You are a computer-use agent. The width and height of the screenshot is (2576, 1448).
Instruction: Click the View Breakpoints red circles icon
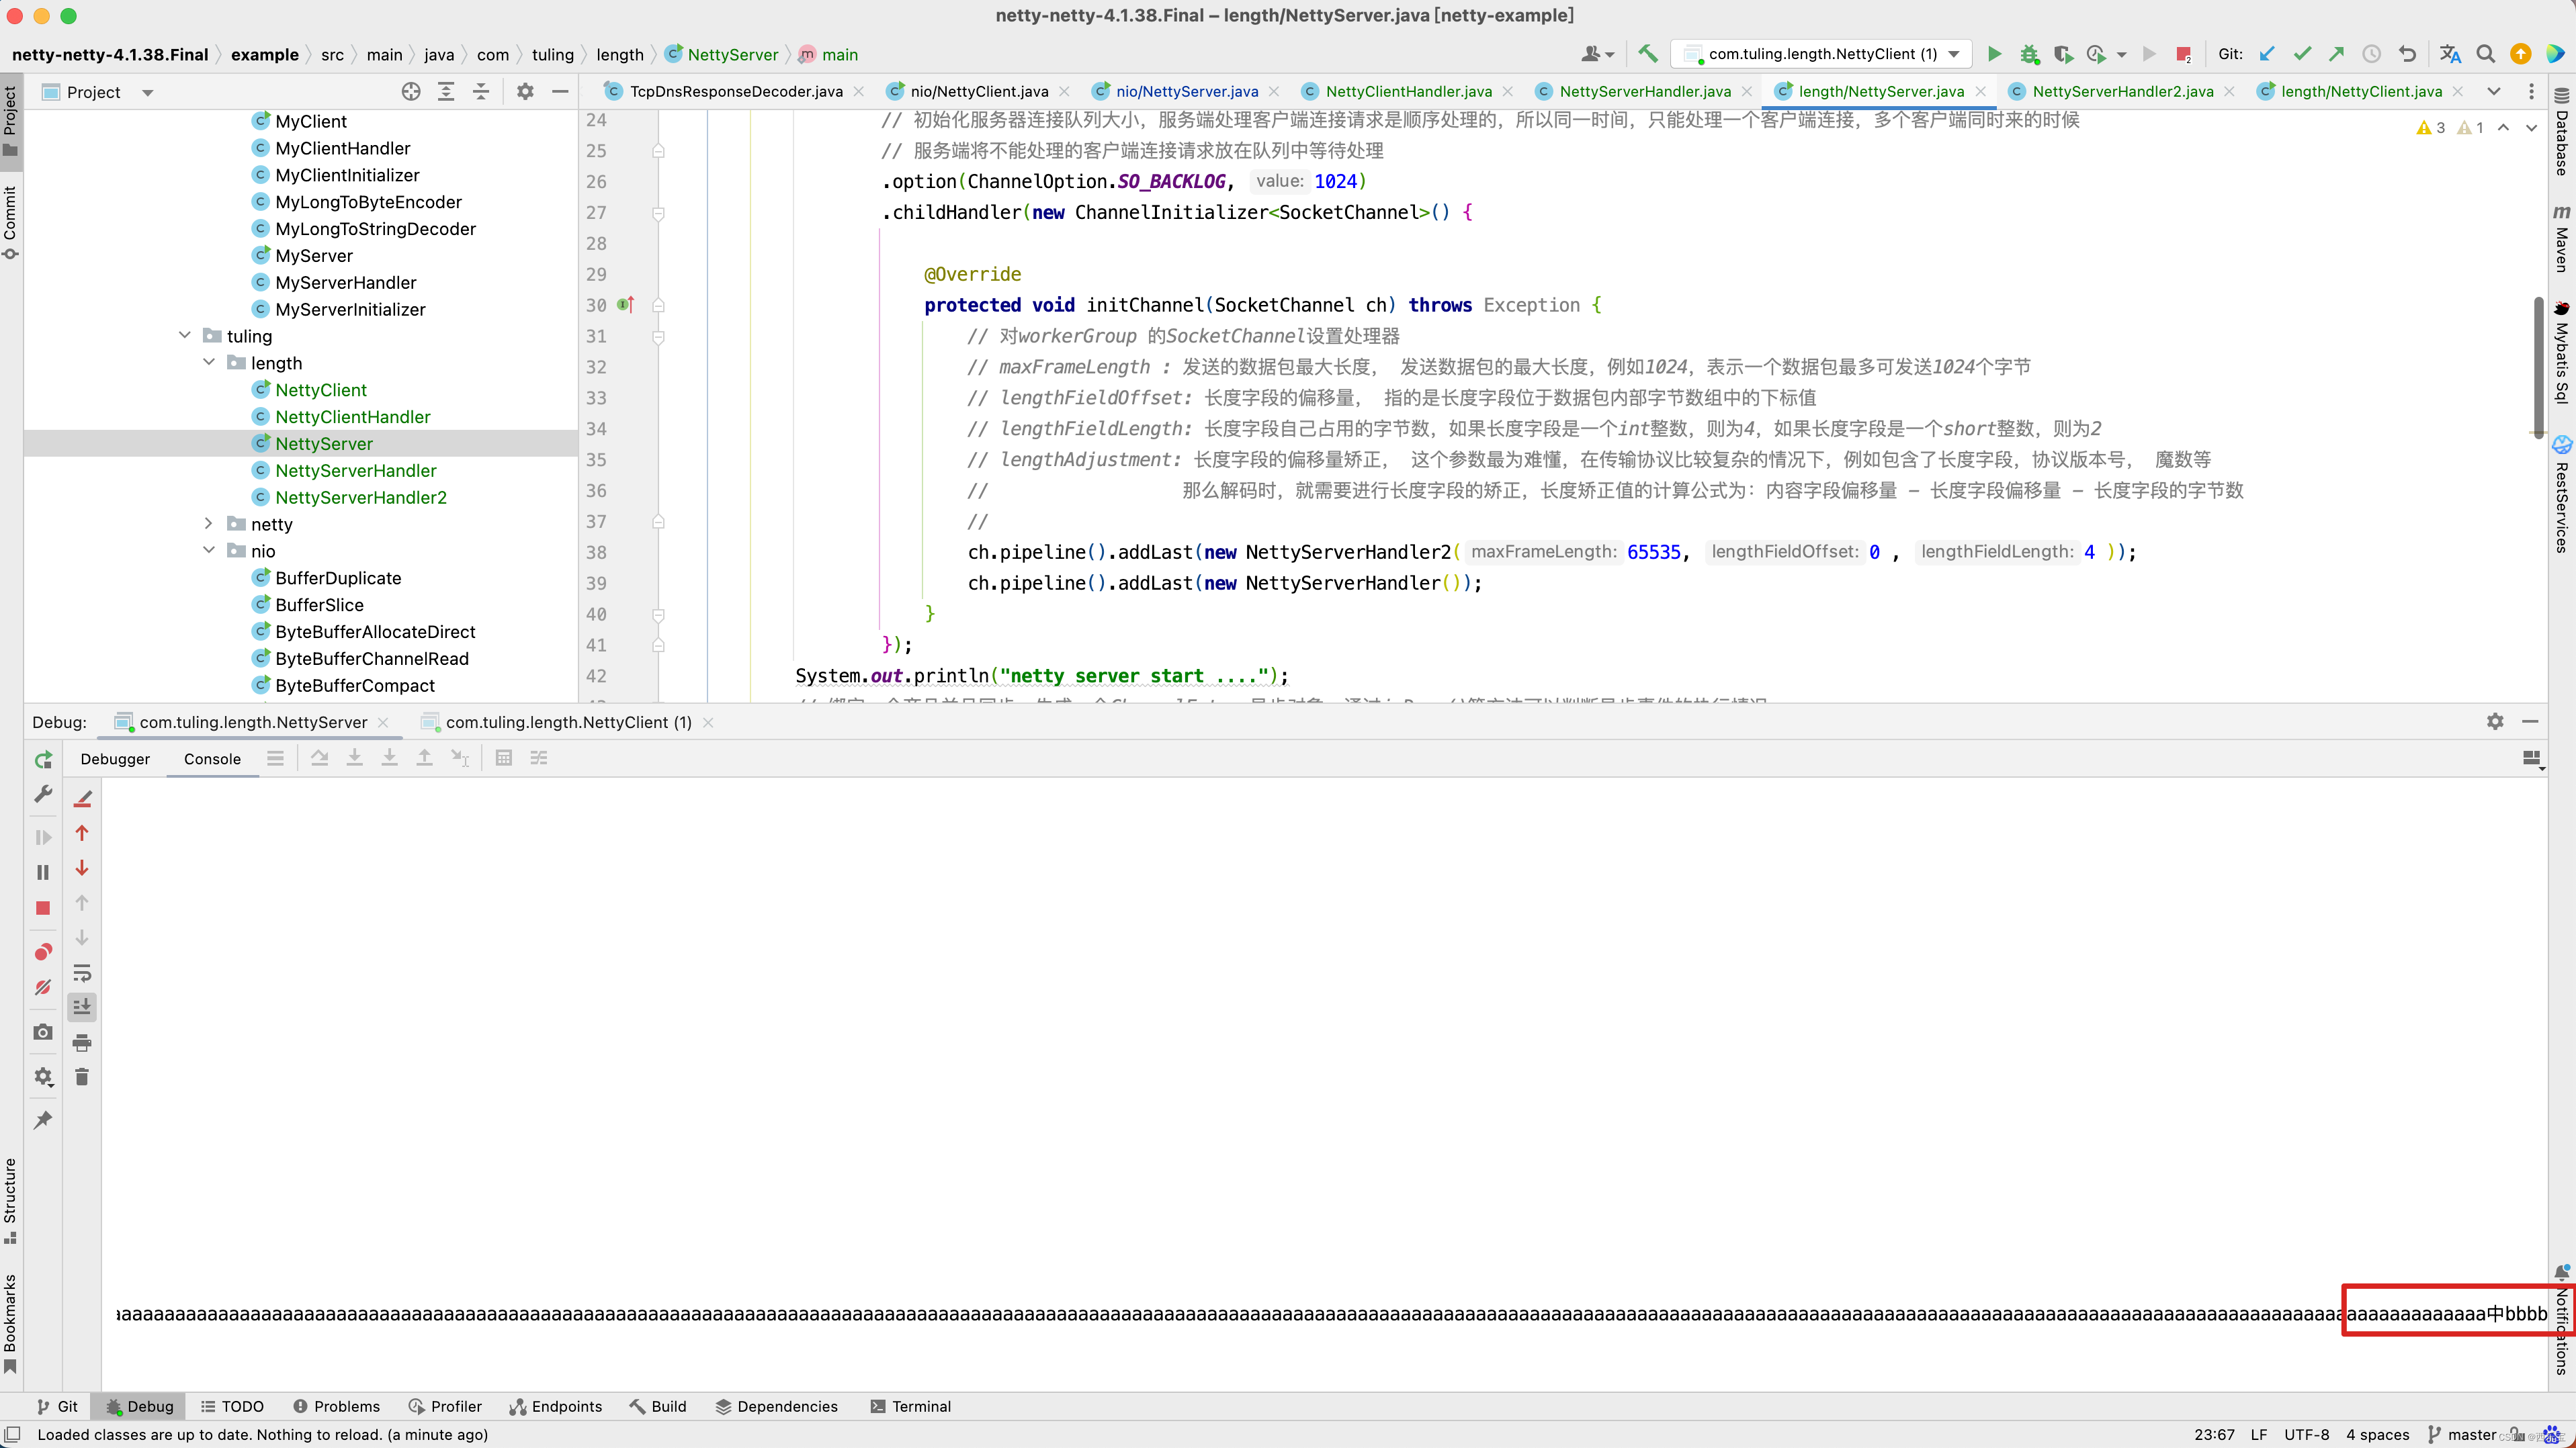(42, 952)
